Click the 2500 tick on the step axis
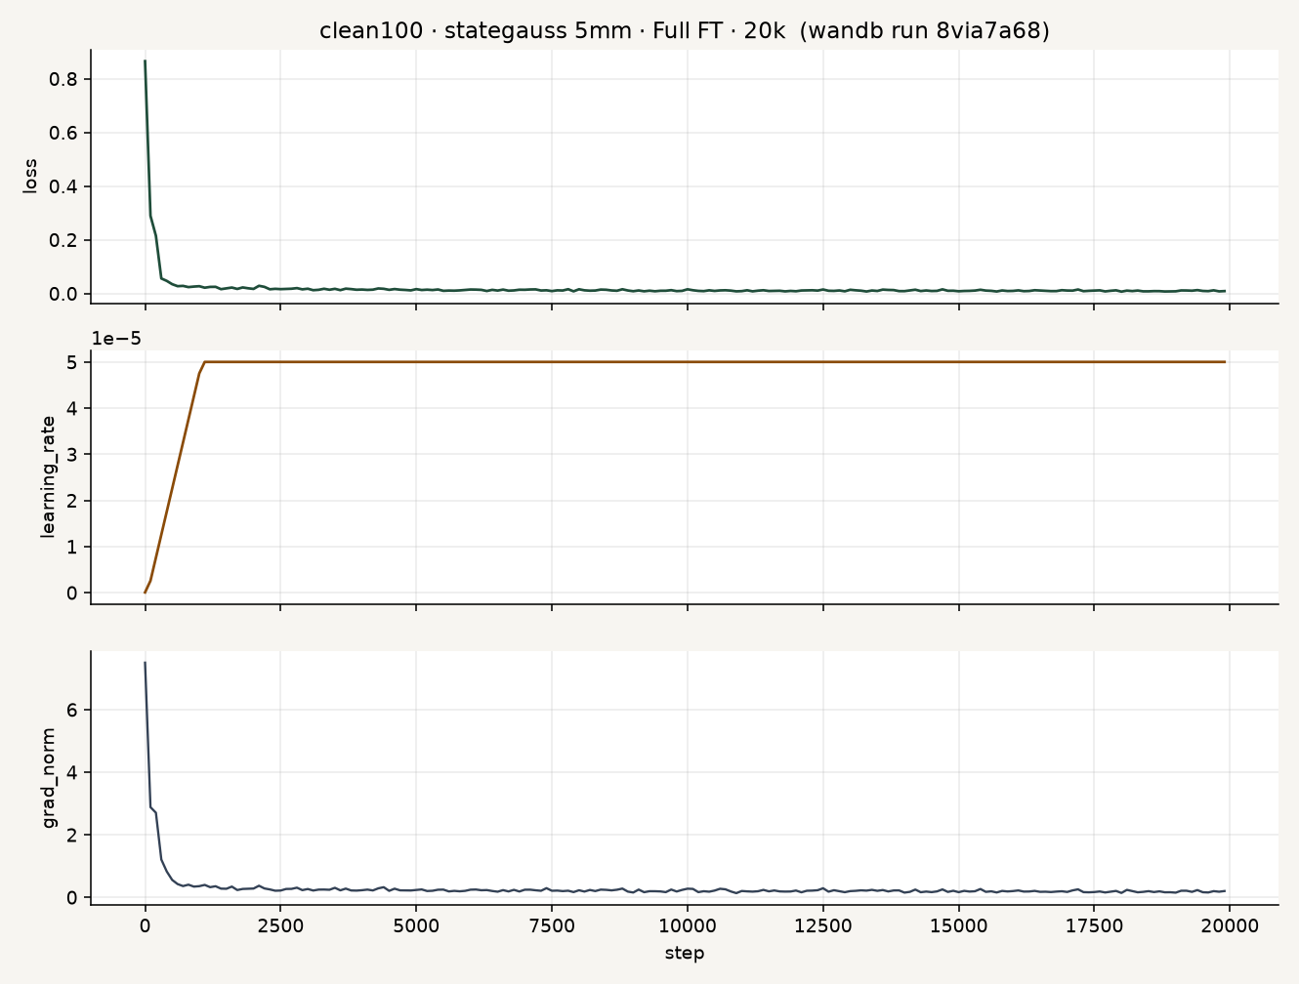Viewport: 1299px width, 984px height. tap(280, 924)
